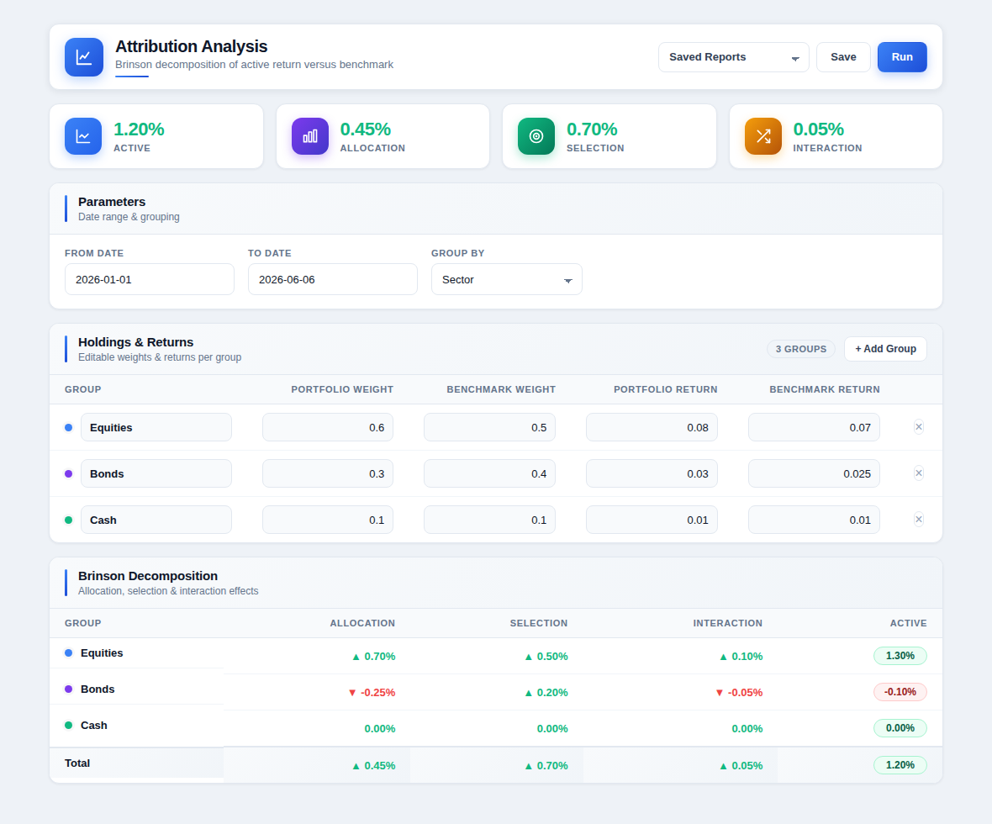The height and width of the screenshot is (824, 992).
Task: Click the Attribution Analysis chart logo icon
Action: tap(83, 57)
